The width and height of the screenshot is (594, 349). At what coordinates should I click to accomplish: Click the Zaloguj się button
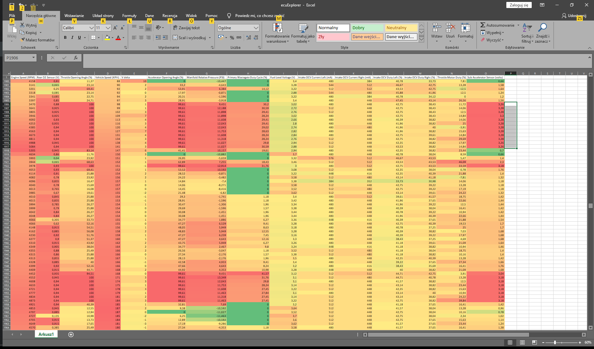(519, 5)
